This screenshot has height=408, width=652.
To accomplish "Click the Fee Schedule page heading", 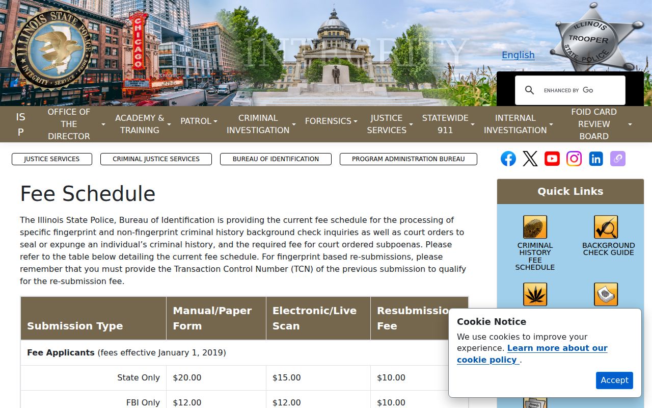I will tap(88, 194).
